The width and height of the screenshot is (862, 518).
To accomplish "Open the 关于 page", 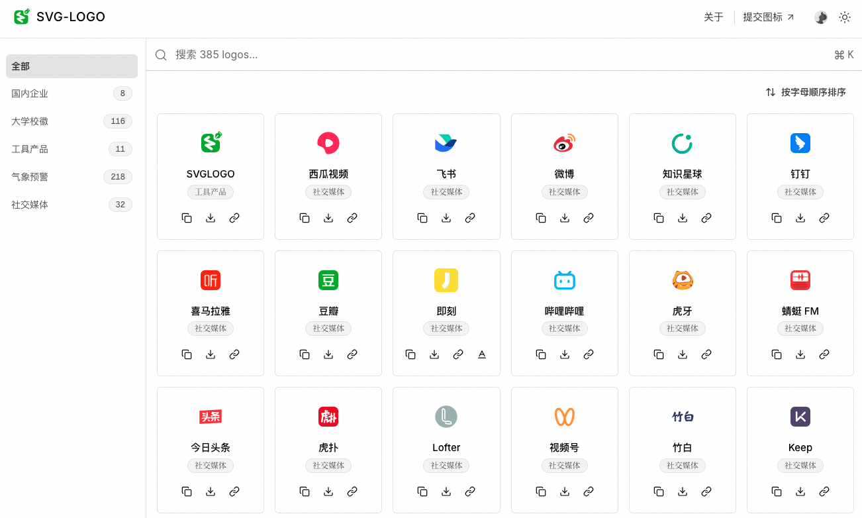I will click(714, 17).
